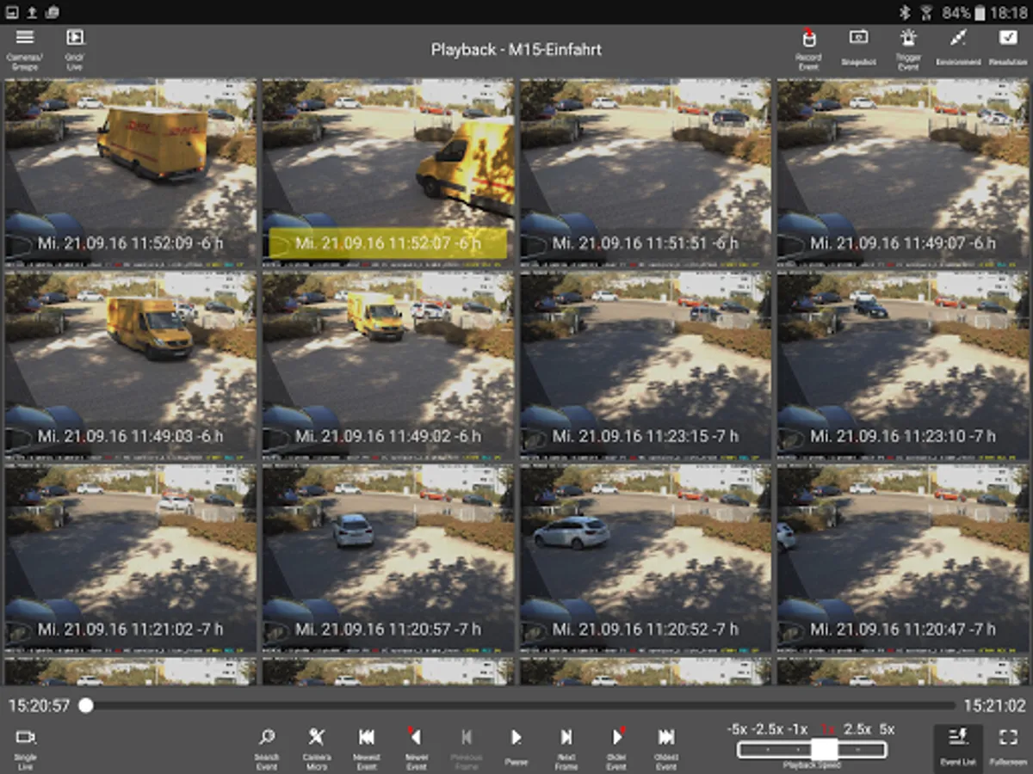Open event thumbnail at 11:51:51
The image size is (1033, 774).
tap(645, 171)
